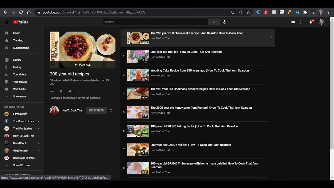Click the browser home icon
Viewport: 334px width, 188px height.
(29, 12)
